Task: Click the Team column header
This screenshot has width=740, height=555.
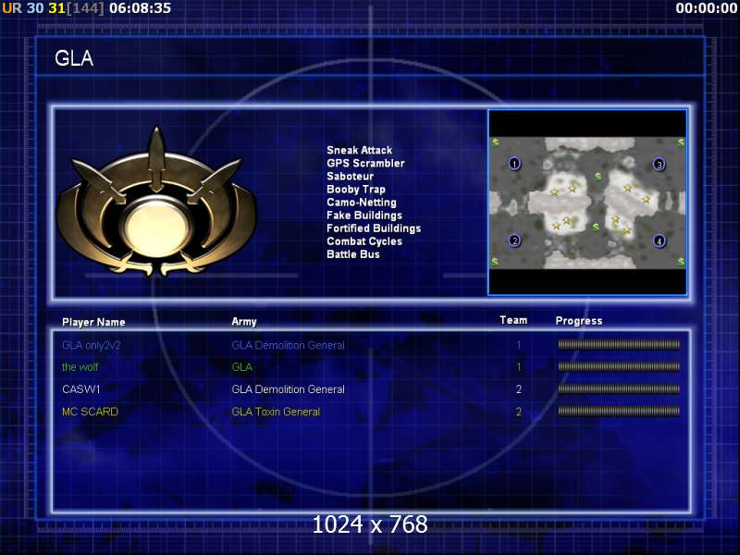Action: 513,320
